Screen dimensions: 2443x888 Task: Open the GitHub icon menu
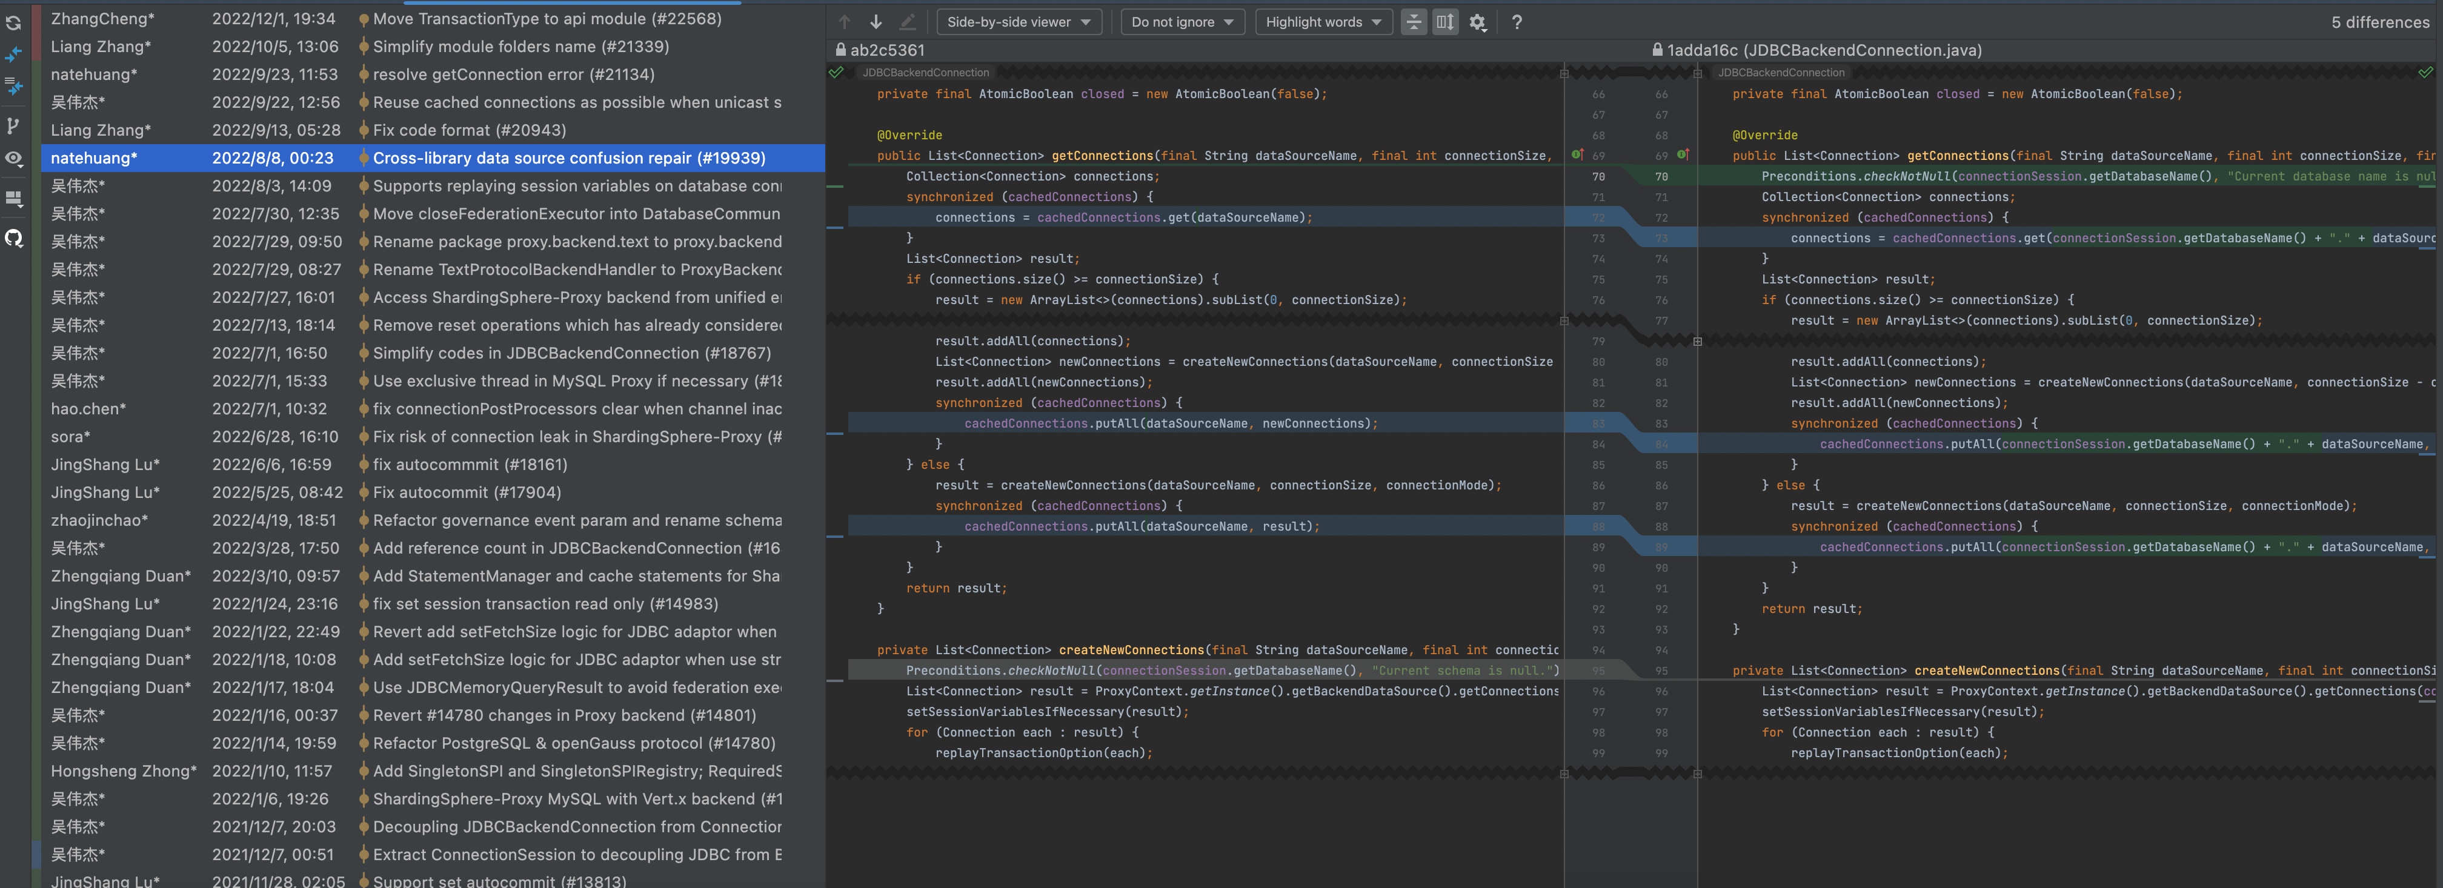(x=13, y=238)
